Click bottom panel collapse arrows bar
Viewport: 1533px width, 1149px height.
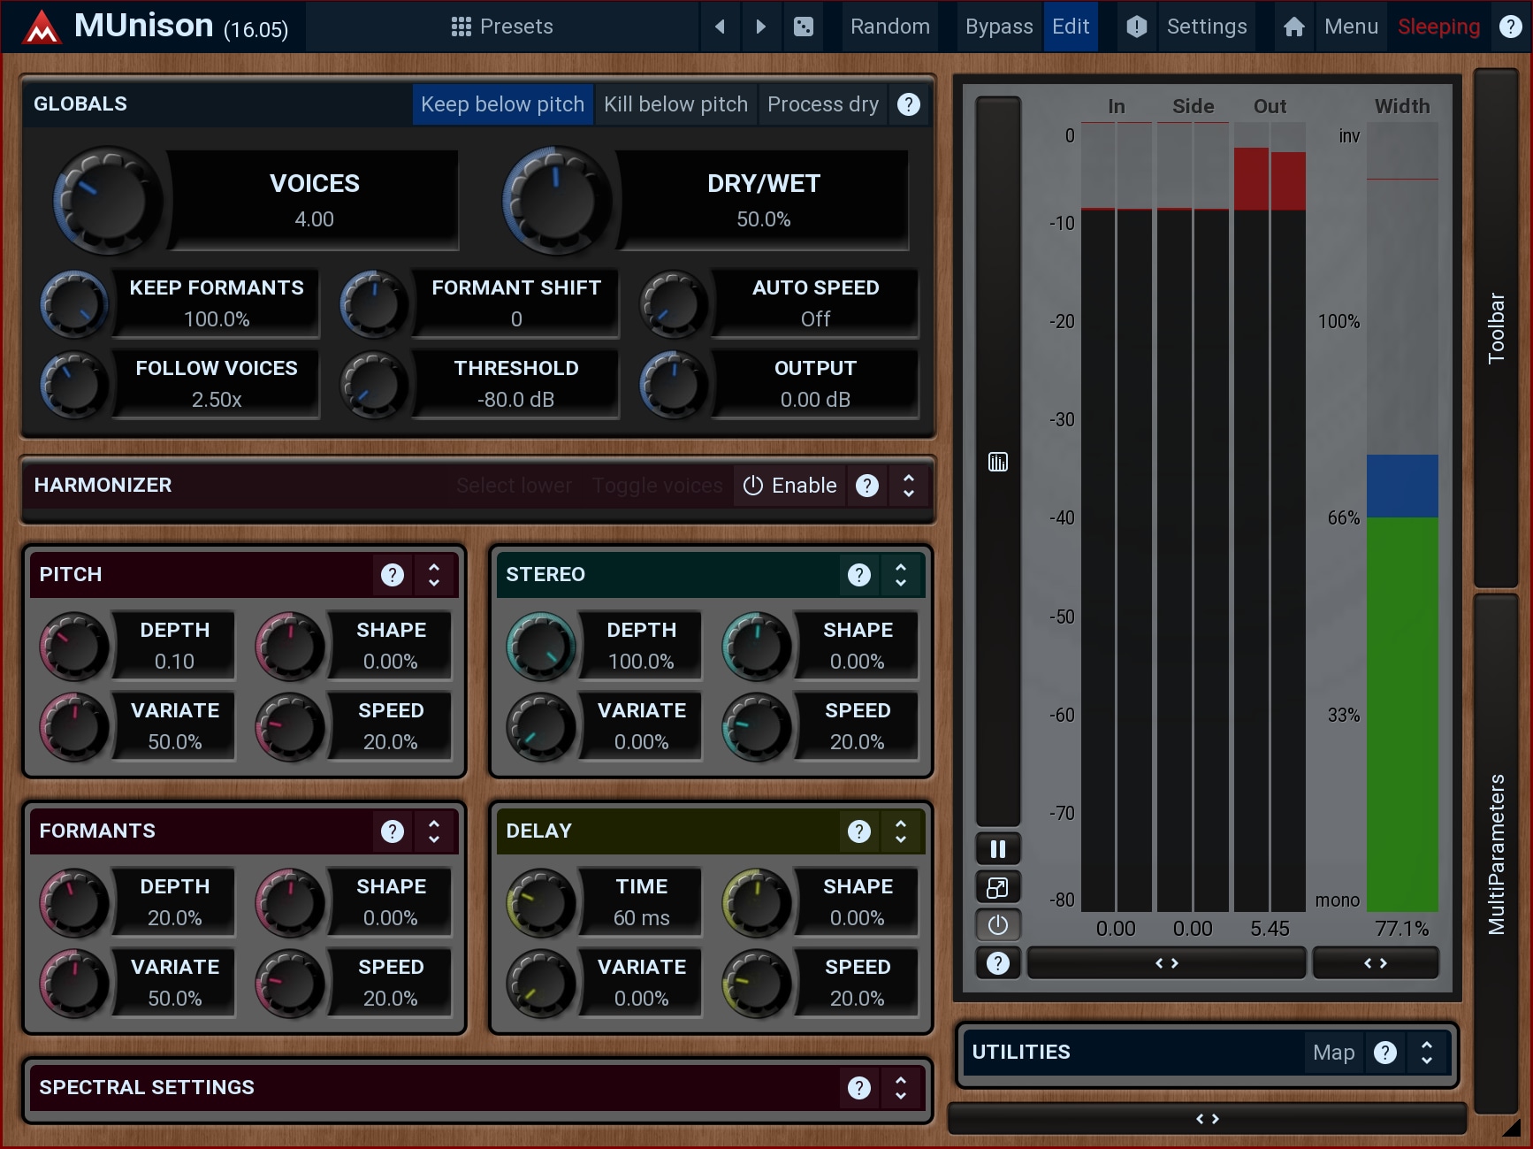[x=1207, y=1119]
